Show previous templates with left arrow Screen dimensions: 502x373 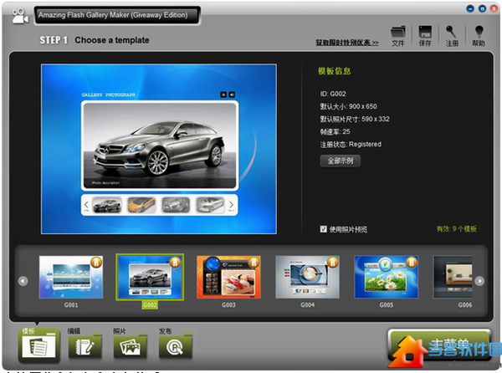coord(23,281)
